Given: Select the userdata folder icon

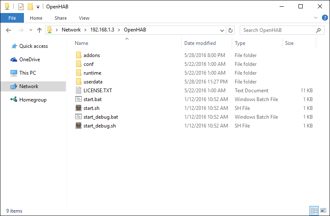Looking at the screenshot, I should [79, 82].
